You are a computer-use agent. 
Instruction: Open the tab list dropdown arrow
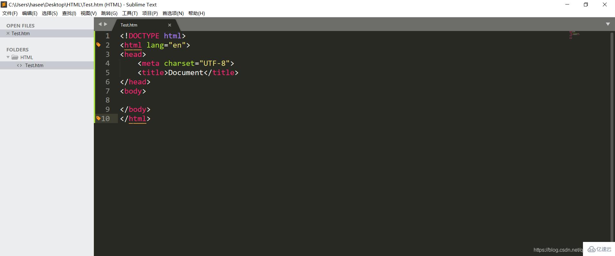coord(608,24)
